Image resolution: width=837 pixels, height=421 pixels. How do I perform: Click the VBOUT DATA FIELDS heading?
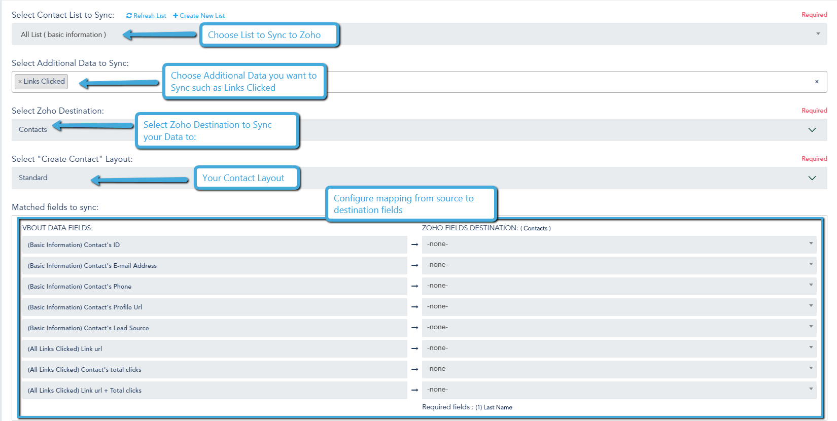tap(58, 228)
